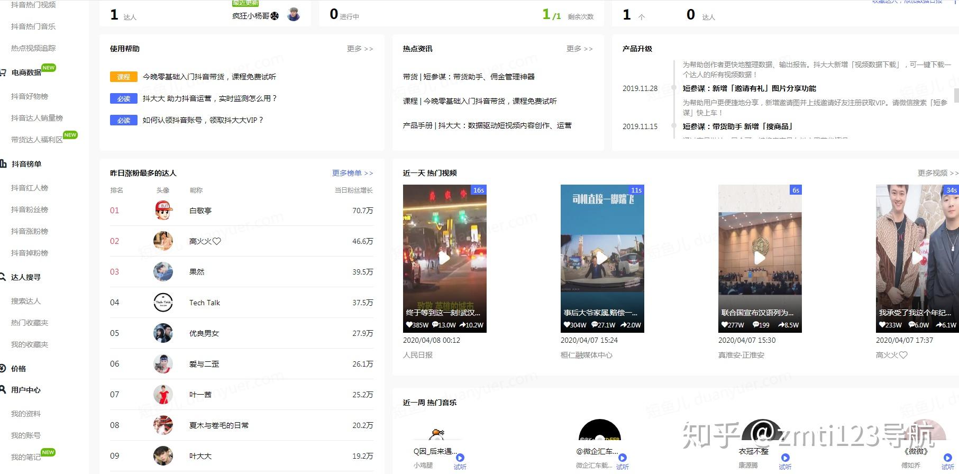Open 抖音涨粉榜 in sidebar
Image resolution: width=959 pixels, height=474 pixels.
pyautogui.click(x=30, y=231)
